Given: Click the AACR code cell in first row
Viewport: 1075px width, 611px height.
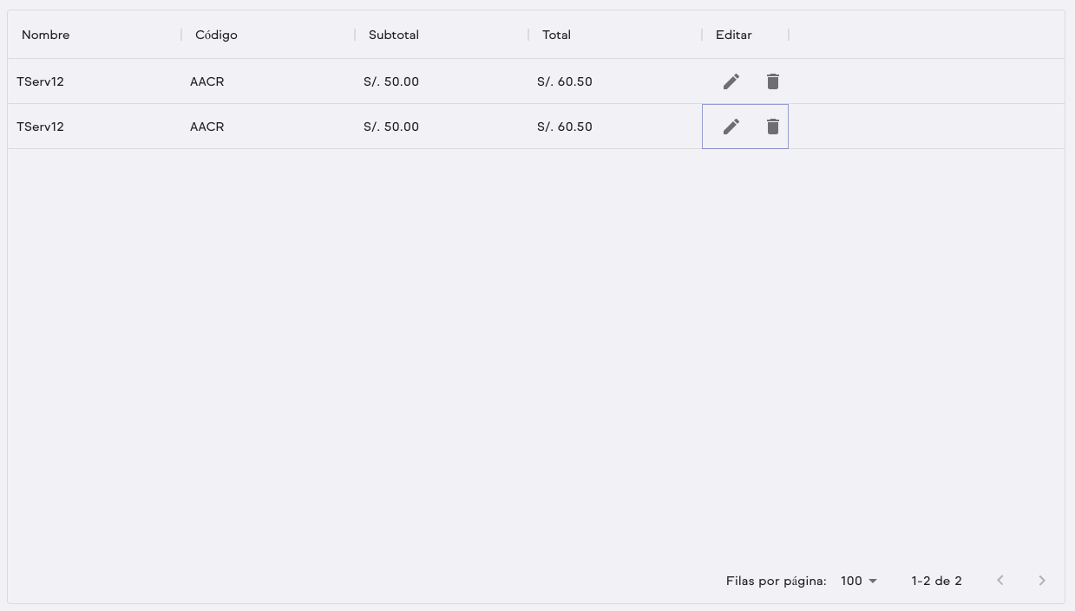Looking at the screenshot, I should coord(207,81).
